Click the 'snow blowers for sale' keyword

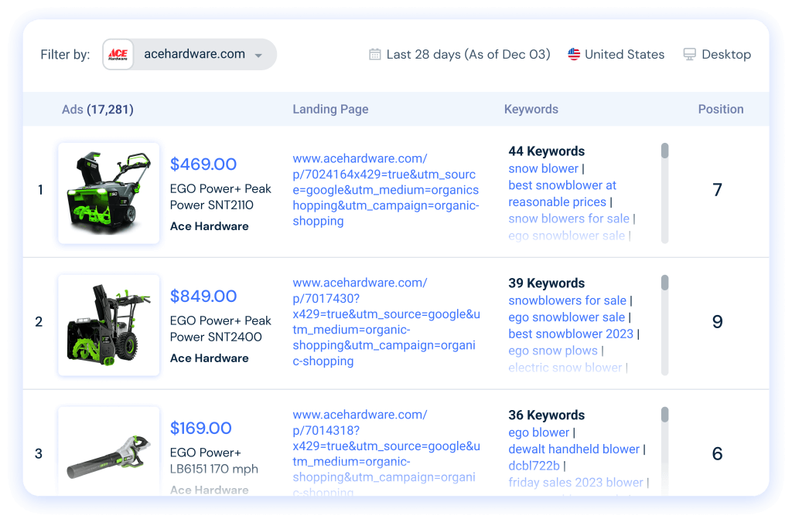click(568, 219)
